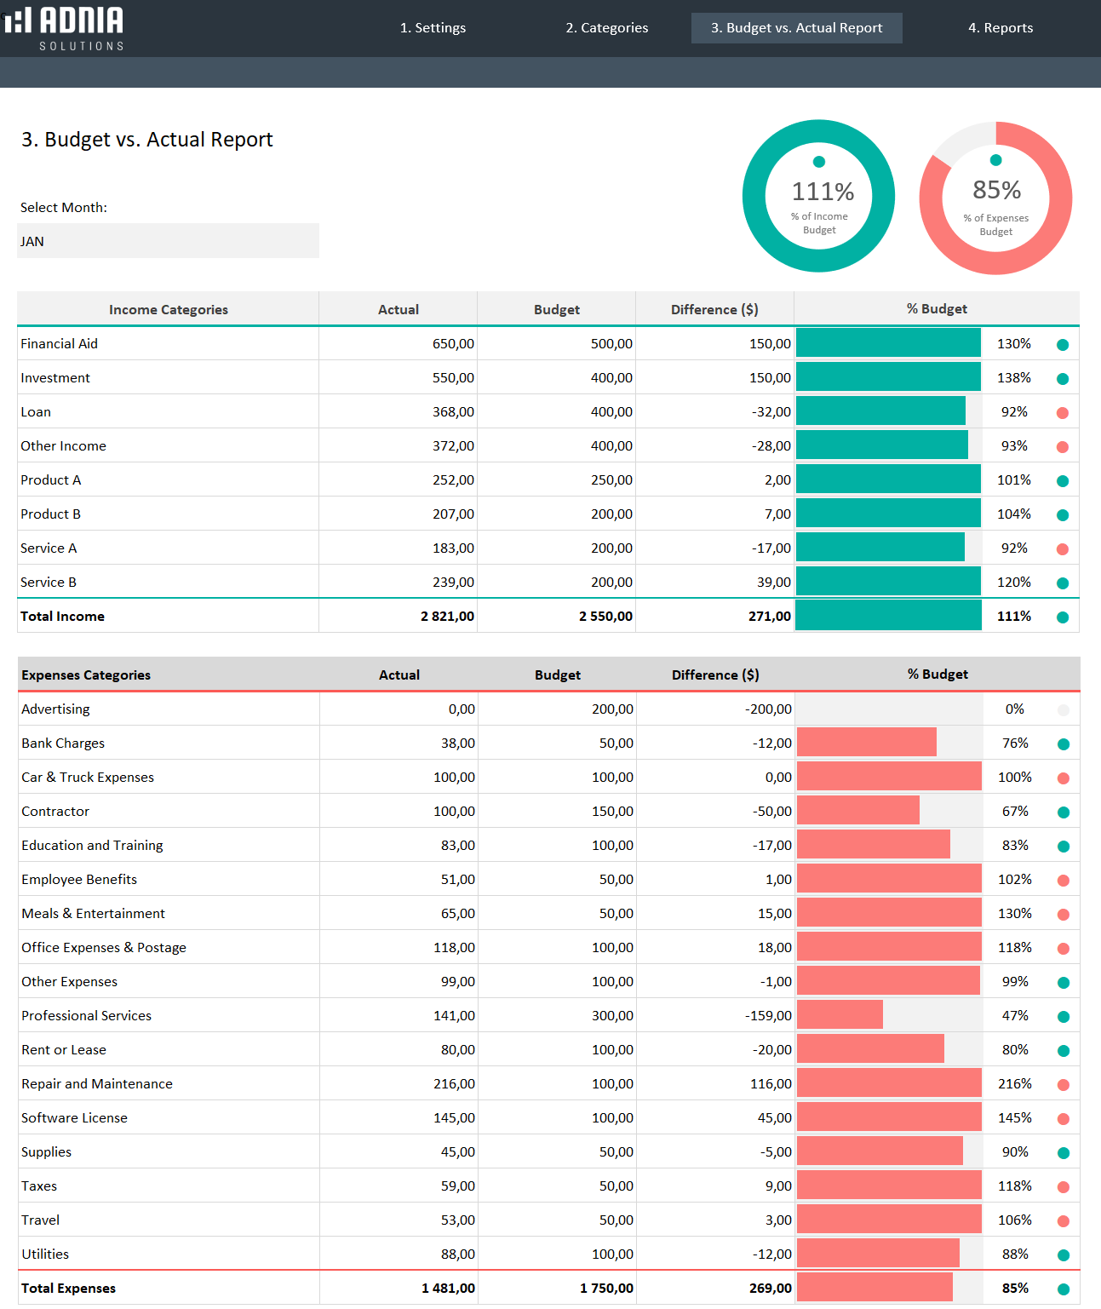Toggle the status indicator next to Investment
The height and width of the screenshot is (1309, 1101).
pos(1062,378)
